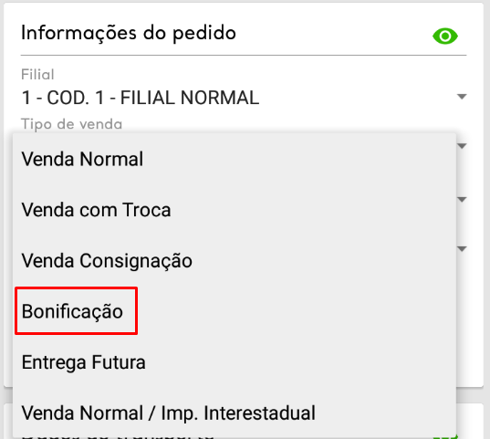This screenshot has height=439, width=490.
Task: Expand the third dropdown arrow below Tipo de venda
Action: [462, 249]
